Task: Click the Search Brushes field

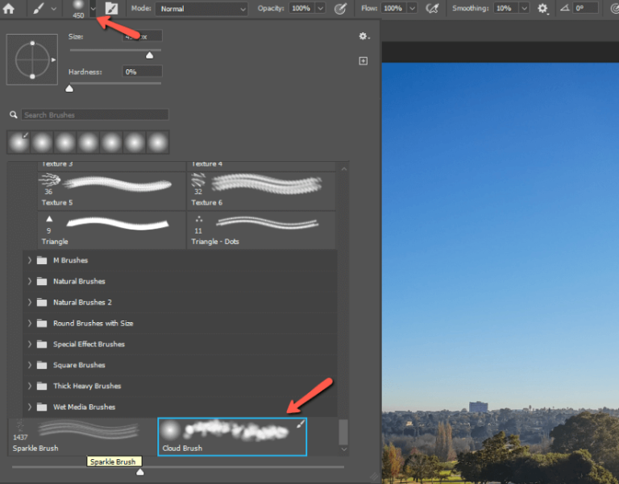Action: (95, 115)
